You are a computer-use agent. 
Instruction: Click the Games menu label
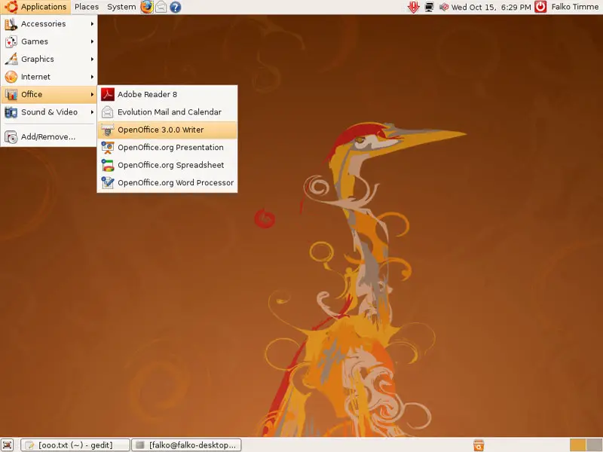tap(35, 41)
